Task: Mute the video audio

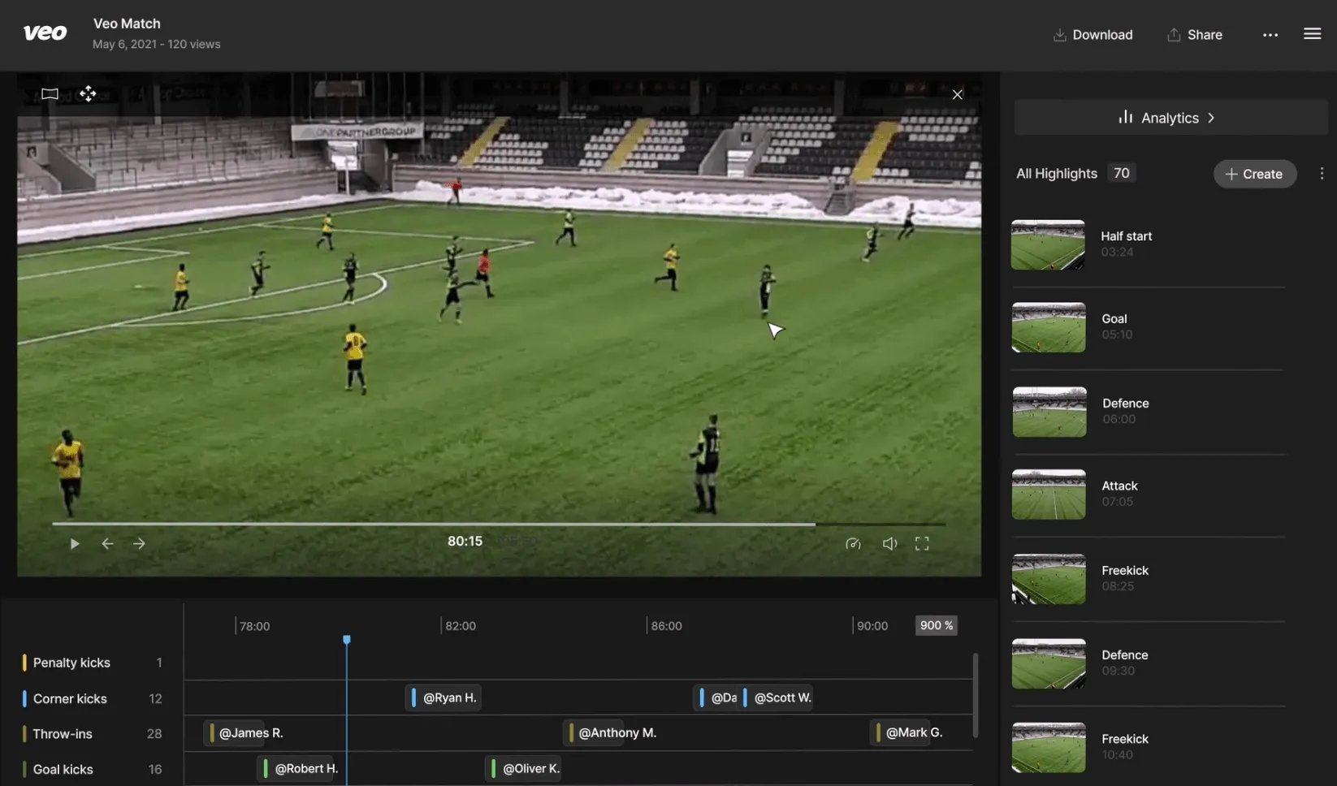Action: pyautogui.click(x=889, y=542)
